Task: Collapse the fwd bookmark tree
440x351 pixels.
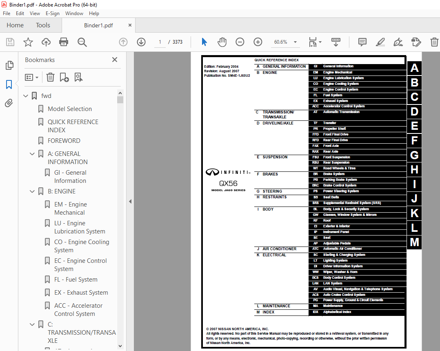Action: point(26,96)
